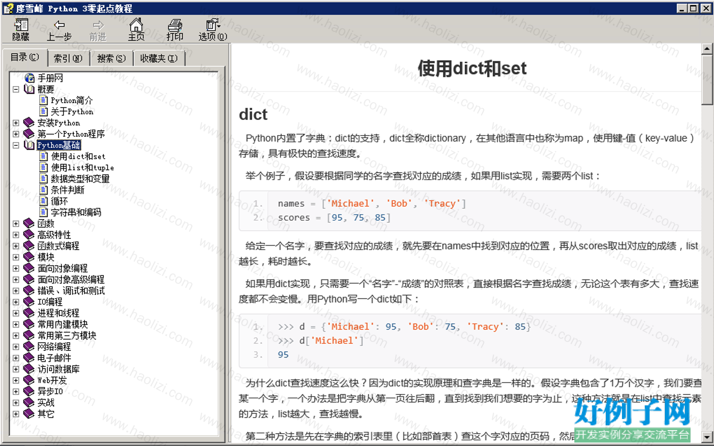Expand the 第一个Python程序 node
This screenshot has height=446, width=714.
(x=16, y=134)
